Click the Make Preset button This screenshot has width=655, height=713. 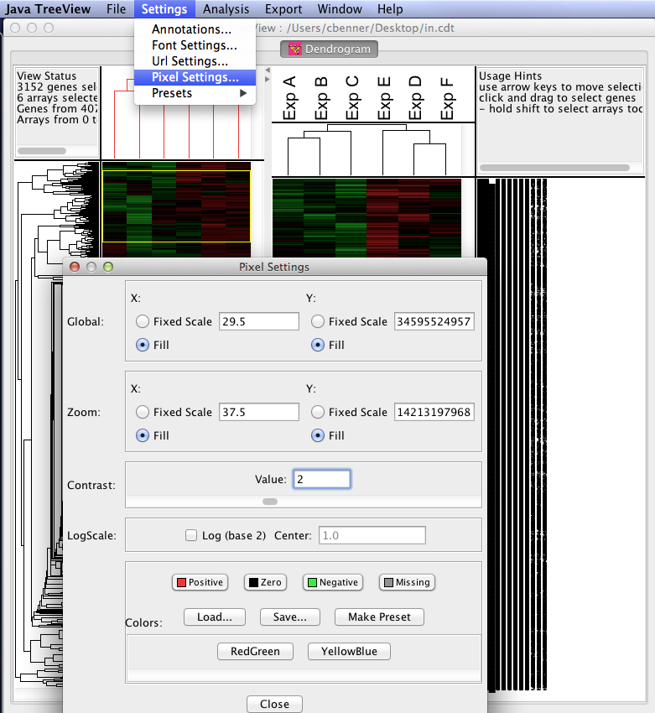(379, 617)
